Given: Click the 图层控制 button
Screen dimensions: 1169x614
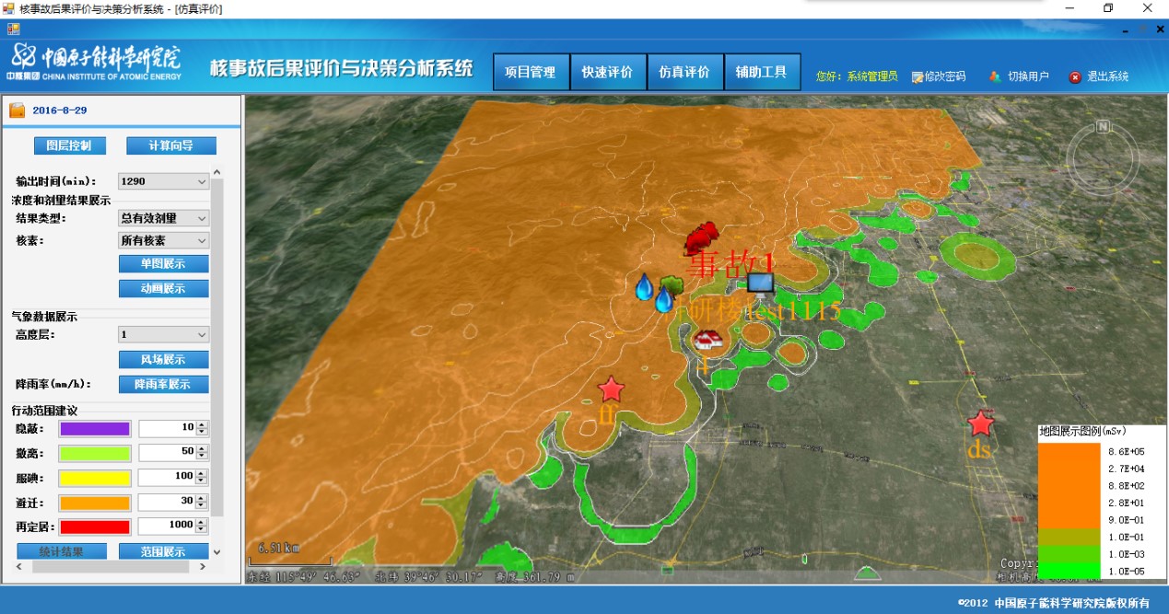Looking at the screenshot, I should click(69, 145).
